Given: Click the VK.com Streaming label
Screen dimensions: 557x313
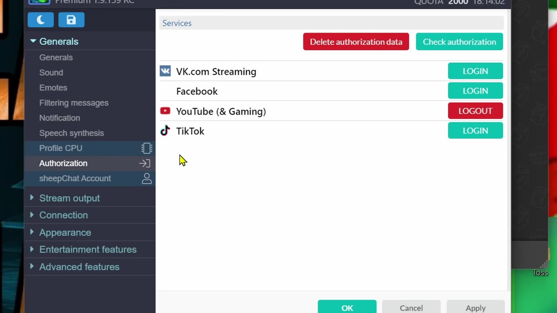Looking at the screenshot, I should coord(216,72).
